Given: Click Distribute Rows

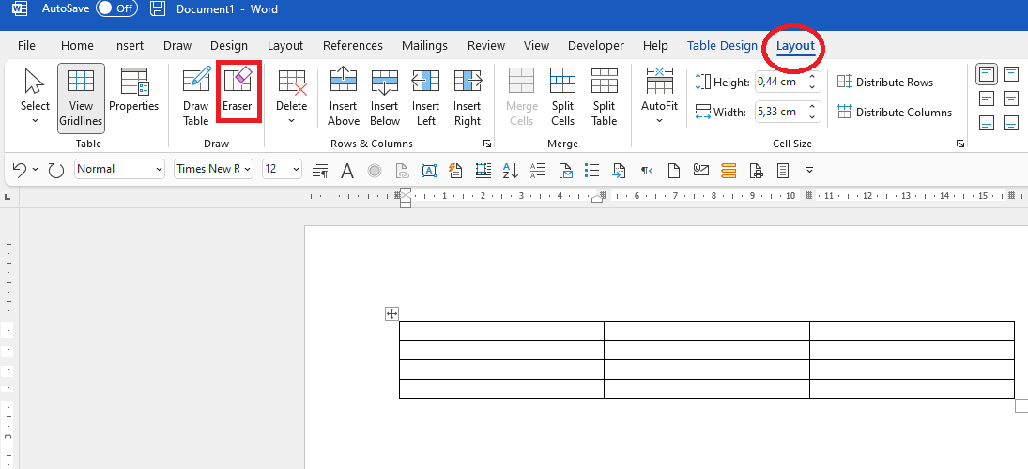Looking at the screenshot, I should pos(885,83).
